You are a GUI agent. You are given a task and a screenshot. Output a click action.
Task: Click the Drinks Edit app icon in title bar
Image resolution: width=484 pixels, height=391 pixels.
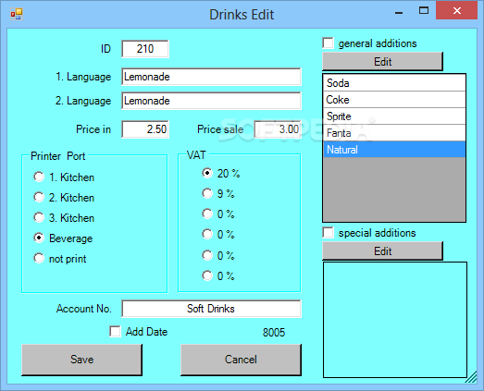pyautogui.click(x=17, y=14)
